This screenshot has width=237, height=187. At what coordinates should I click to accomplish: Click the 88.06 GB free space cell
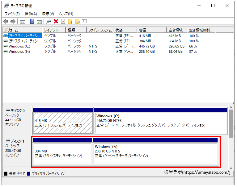[176, 52]
